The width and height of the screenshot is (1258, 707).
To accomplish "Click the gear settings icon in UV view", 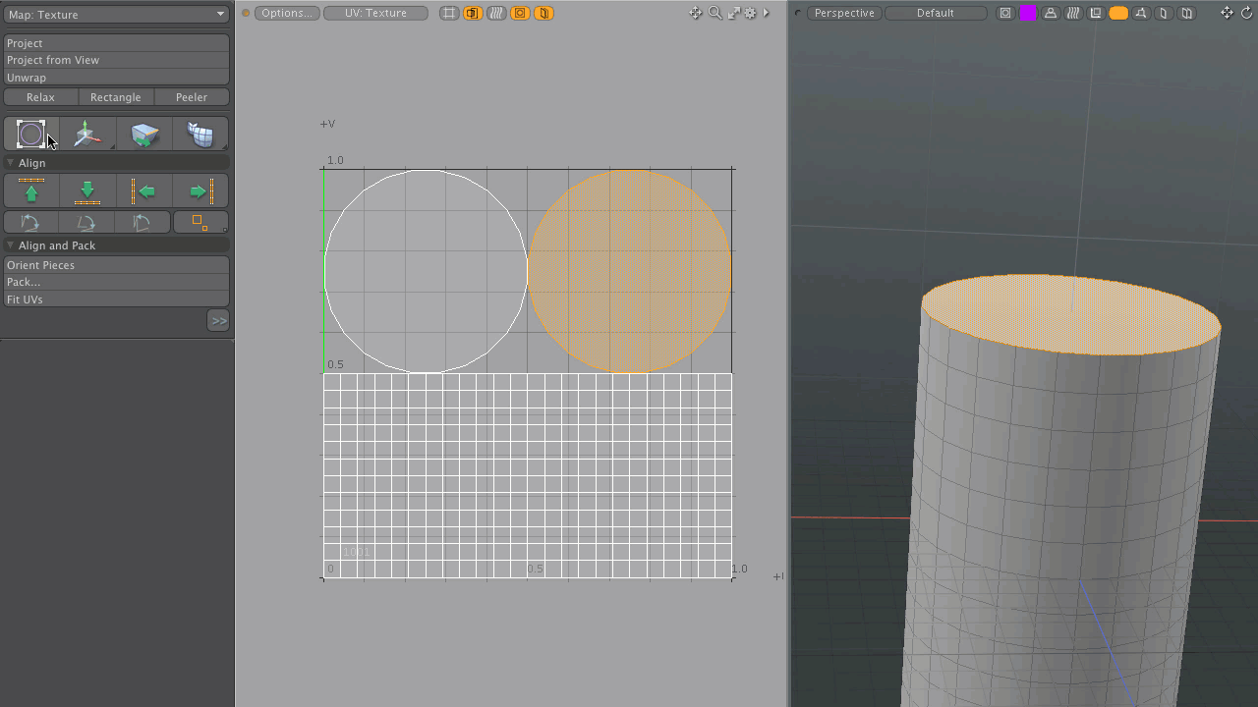I will click(750, 13).
